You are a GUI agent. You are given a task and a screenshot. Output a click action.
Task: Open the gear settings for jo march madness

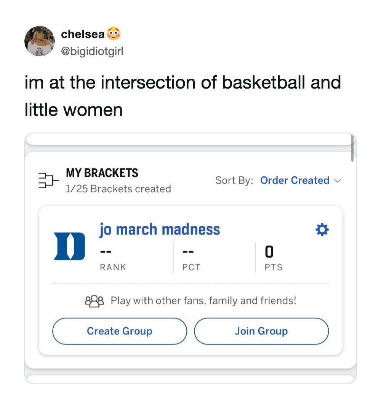(322, 230)
